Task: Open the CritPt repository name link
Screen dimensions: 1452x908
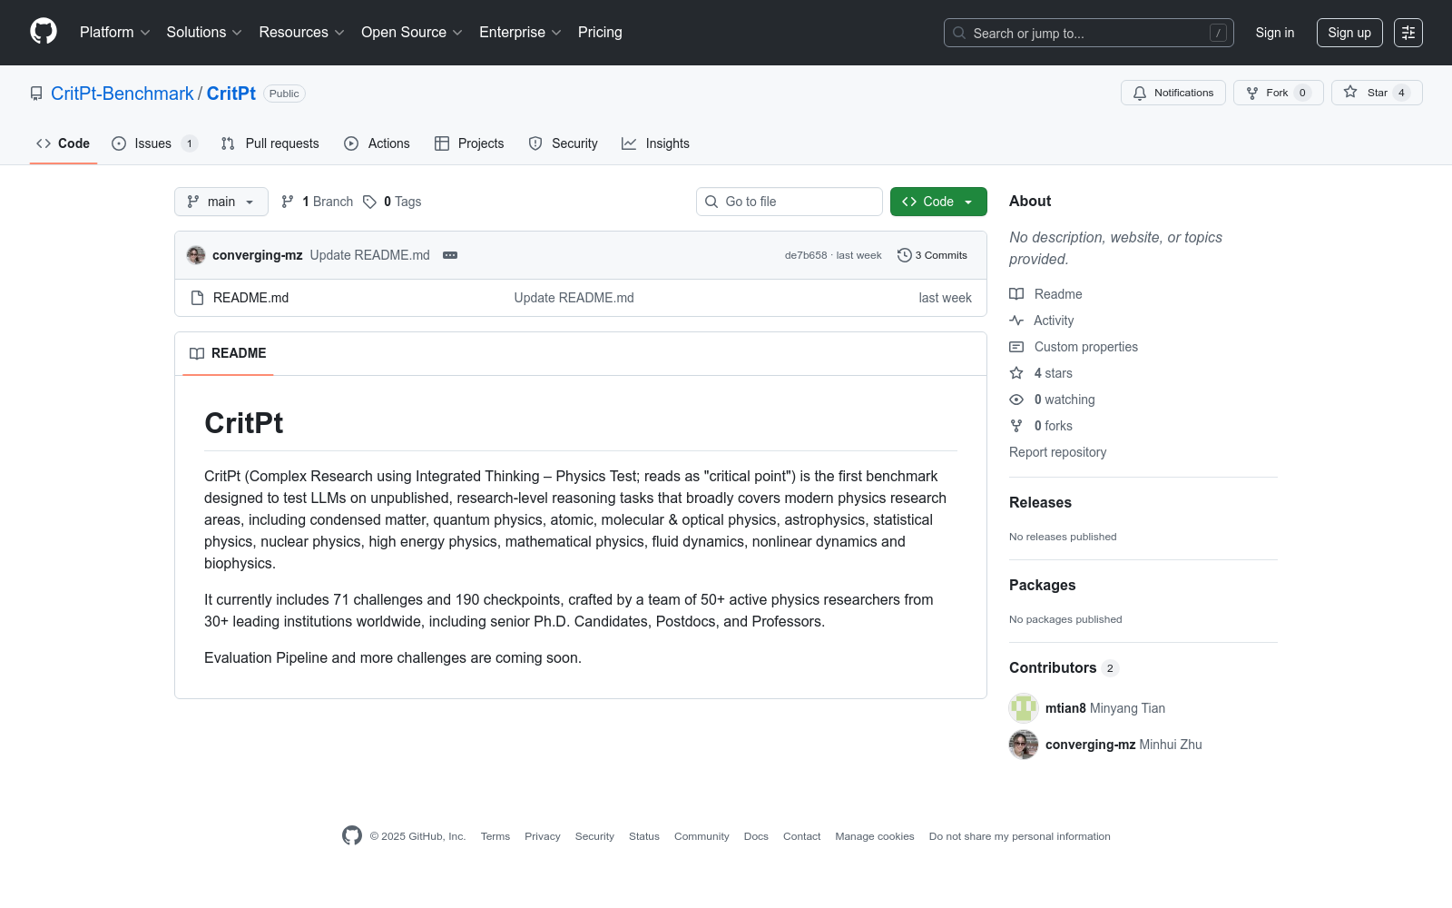Action: pyautogui.click(x=231, y=94)
